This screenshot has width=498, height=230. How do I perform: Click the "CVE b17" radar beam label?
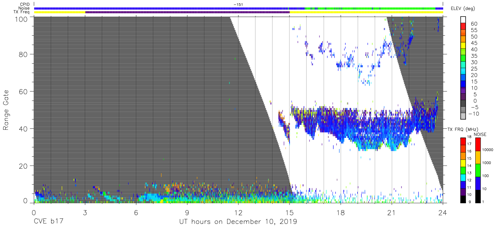point(48,222)
